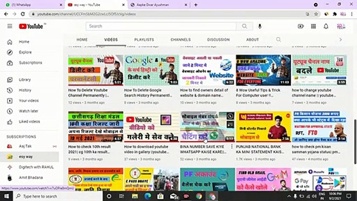This screenshot has width=357, height=201.
Task: Start voice search with the microphone icon
Action: [260, 26]
